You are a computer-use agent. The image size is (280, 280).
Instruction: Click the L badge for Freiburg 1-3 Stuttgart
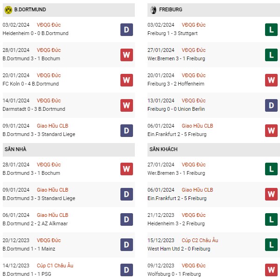tap(271, 29)
